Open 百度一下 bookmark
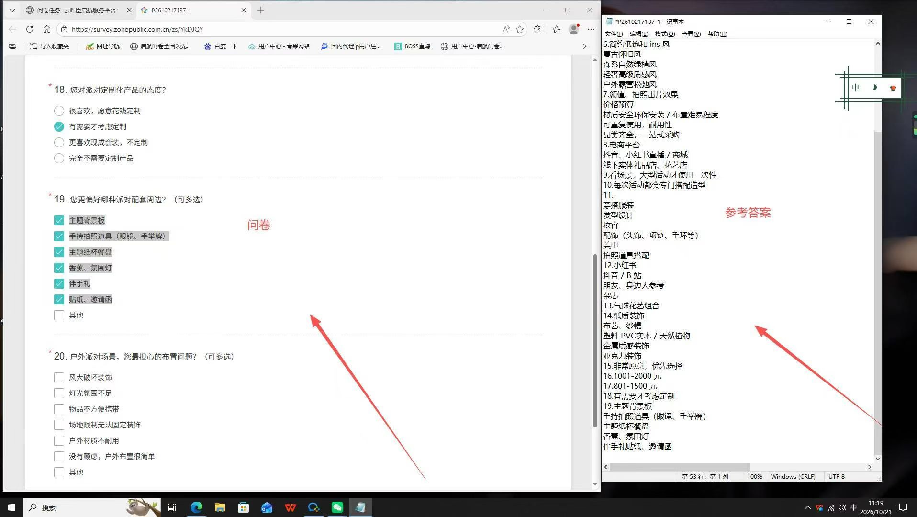 pos(221,46)
